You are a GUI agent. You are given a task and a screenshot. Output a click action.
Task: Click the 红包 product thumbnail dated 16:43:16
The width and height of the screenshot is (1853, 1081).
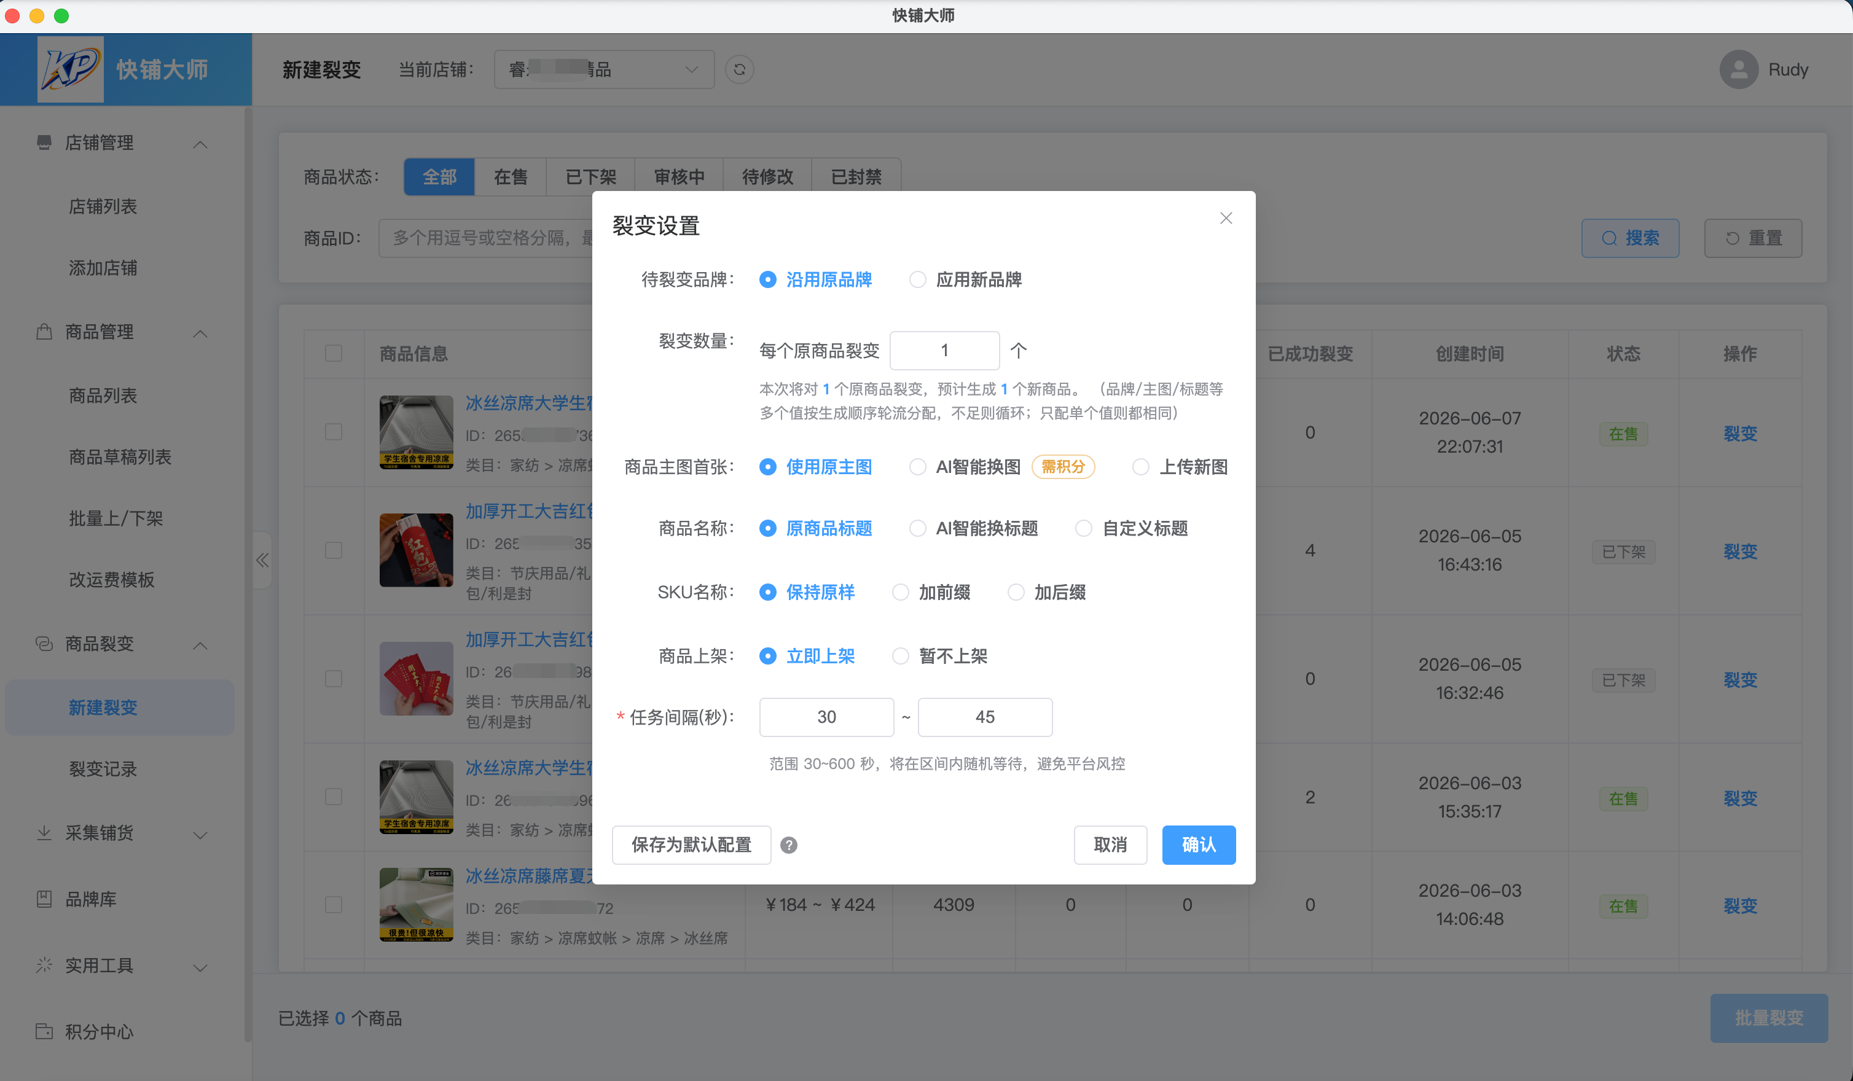pos(416,550)
